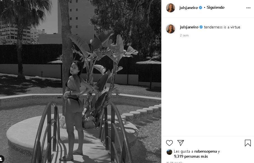Image resolution: width=254 pixels, height=163 pixels.
Task: Open julsjaneiro username in caption
Action: pos(189,27)
